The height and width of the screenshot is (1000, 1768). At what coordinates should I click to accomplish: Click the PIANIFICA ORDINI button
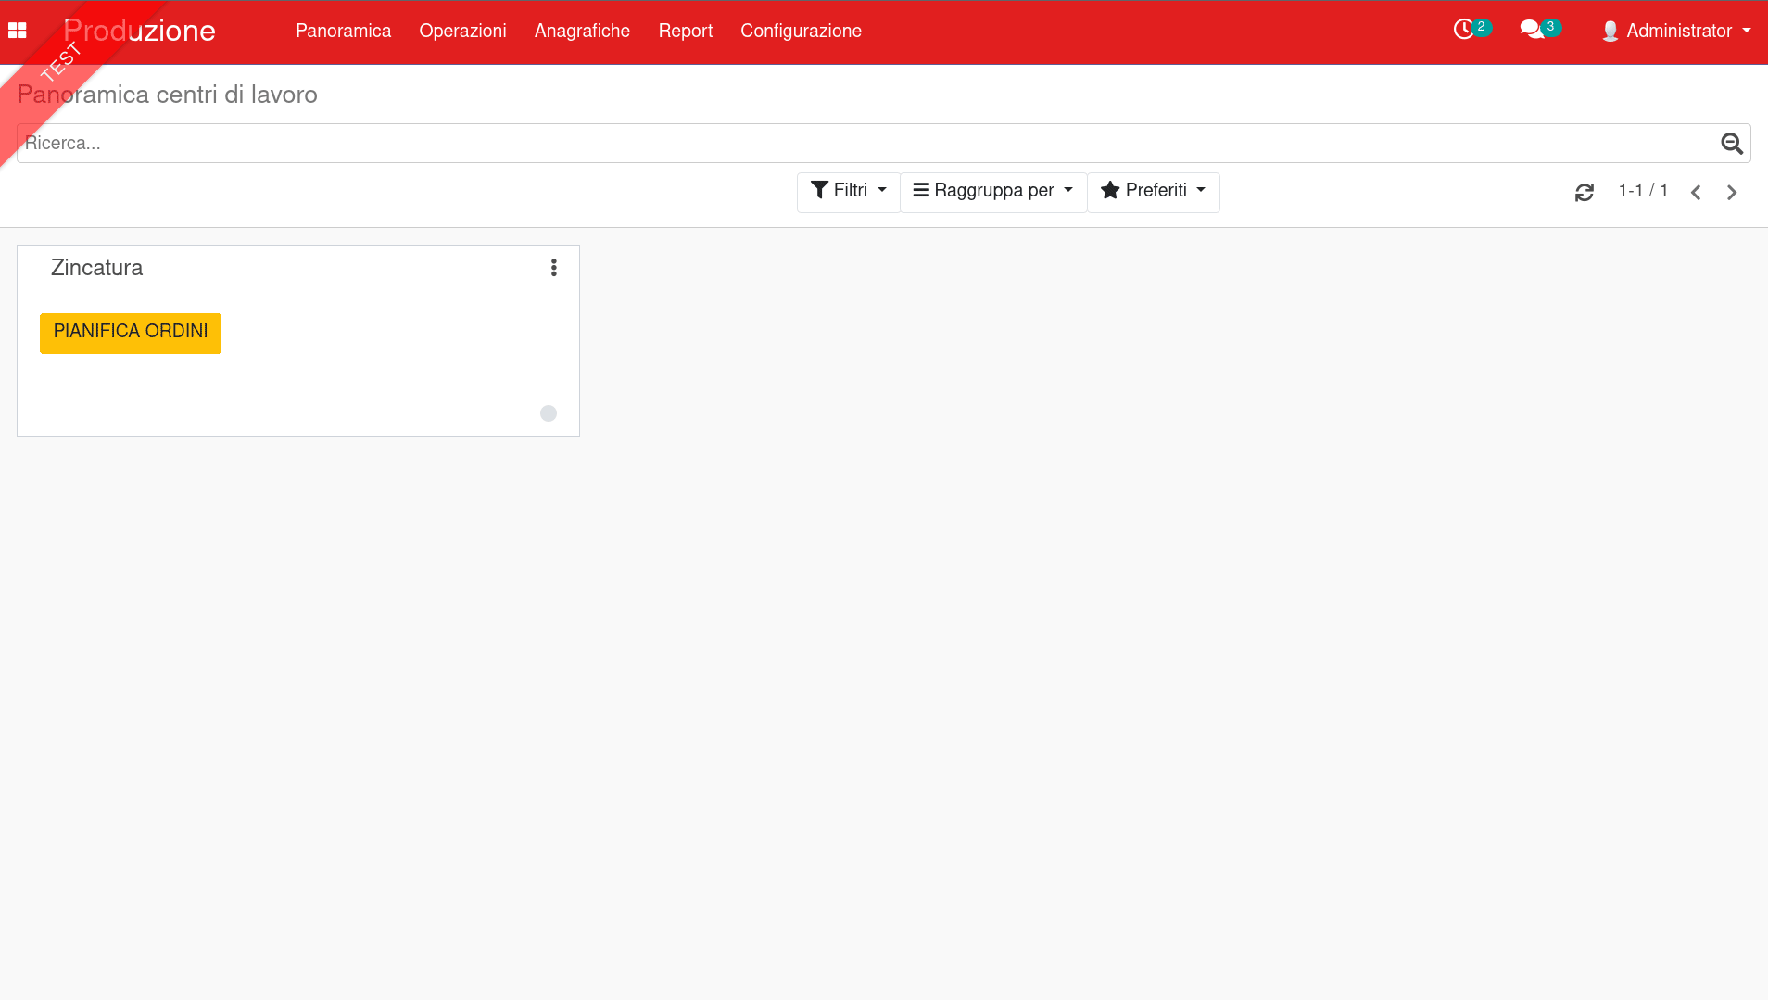click(x=131, y=333)
